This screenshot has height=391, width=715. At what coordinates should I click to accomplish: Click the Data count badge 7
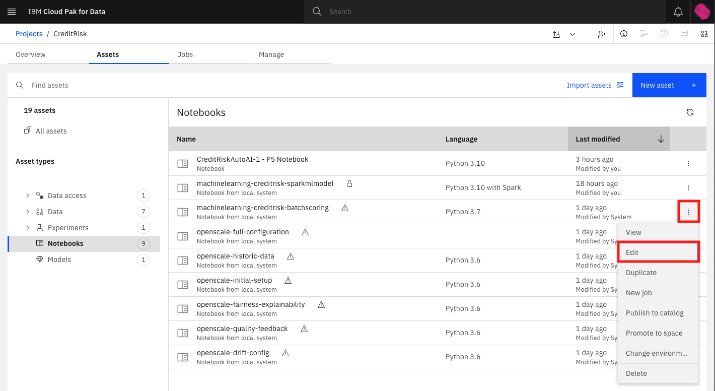[144, 212]
